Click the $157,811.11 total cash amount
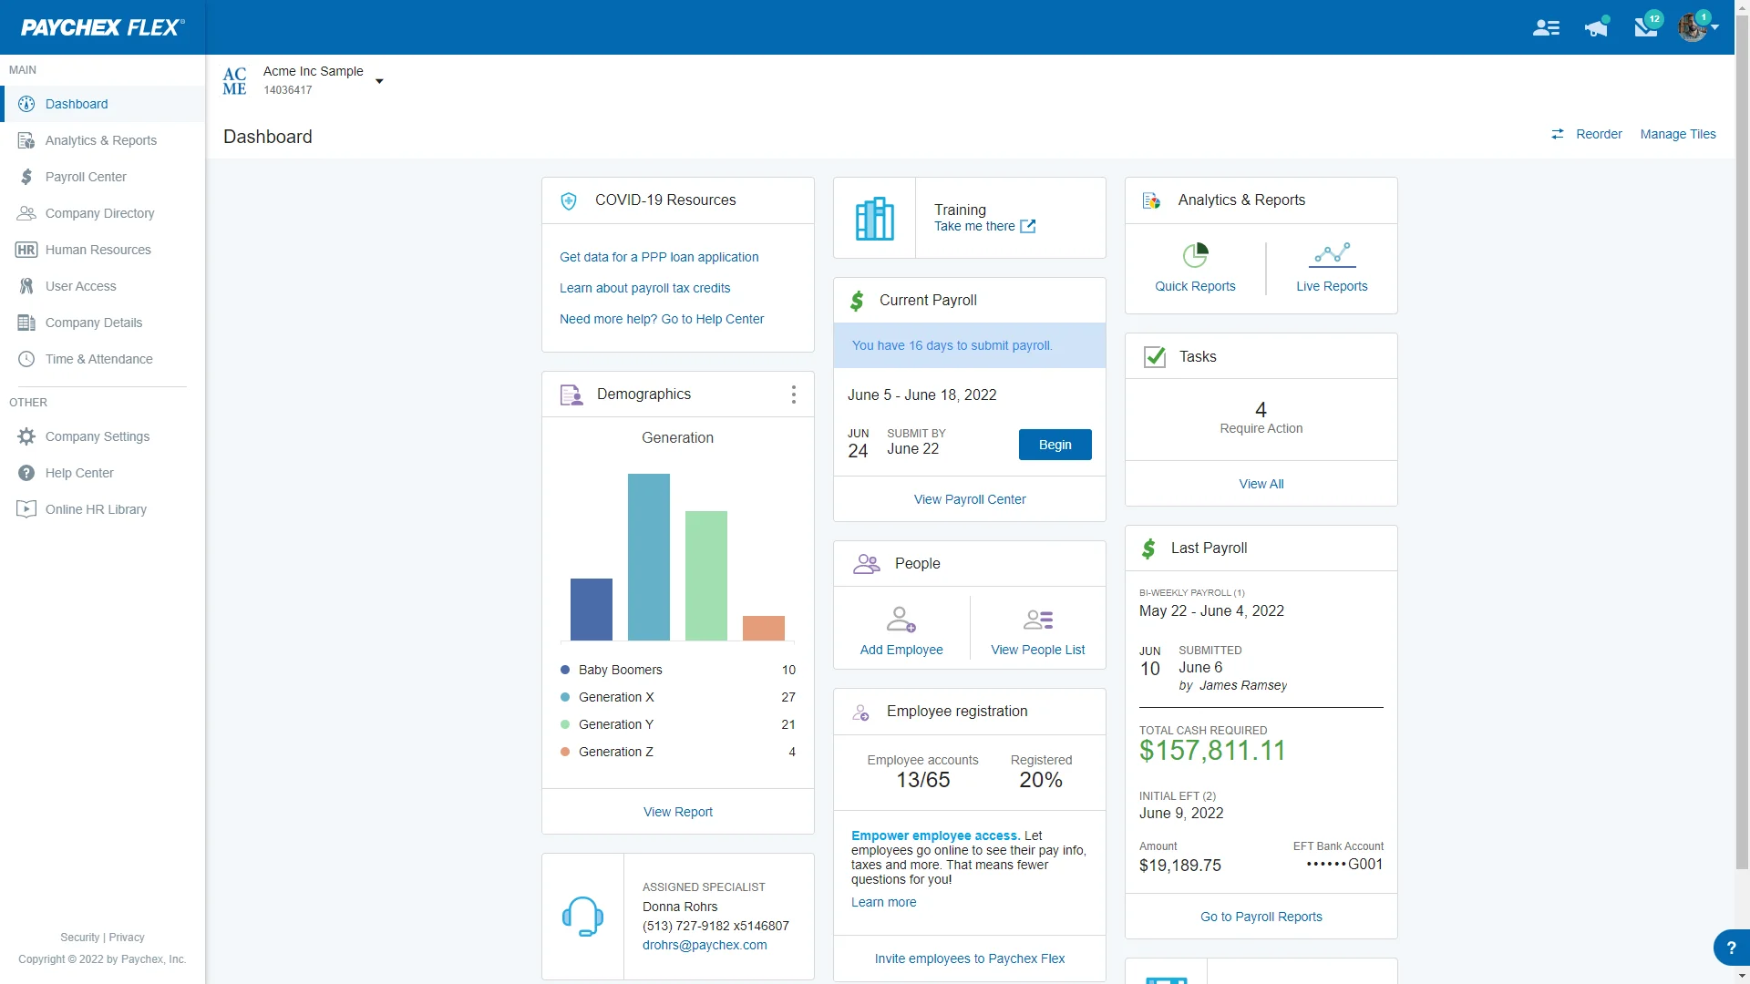This screenshot has height=984, width=1750. pos(1212,751)
